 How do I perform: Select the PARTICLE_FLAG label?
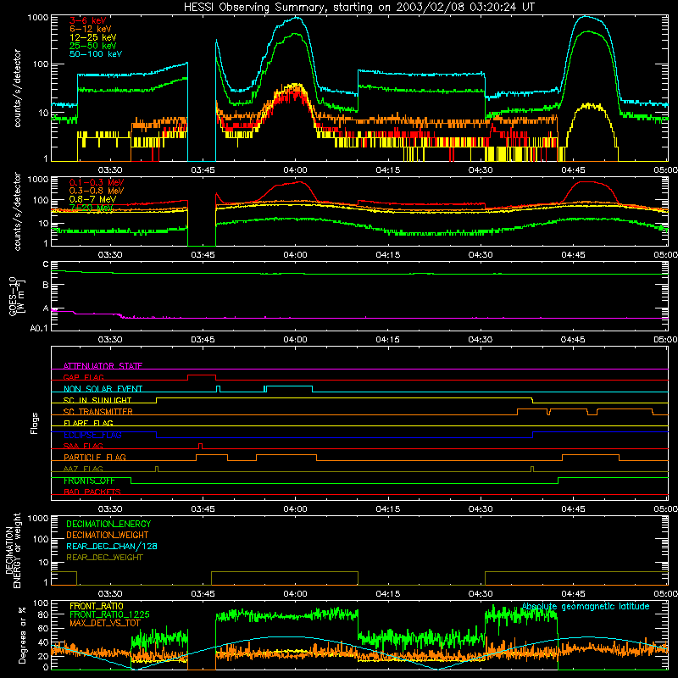click(x=94, y=457)
